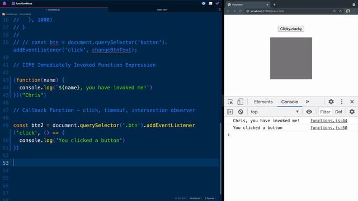Open the functions.js:44 source link
Image resolution: width=358 pixels, height=201 pixels.
click(x=328, y=121)
